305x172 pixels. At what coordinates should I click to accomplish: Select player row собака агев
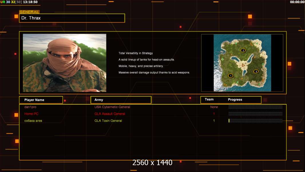tap(33, 121)
